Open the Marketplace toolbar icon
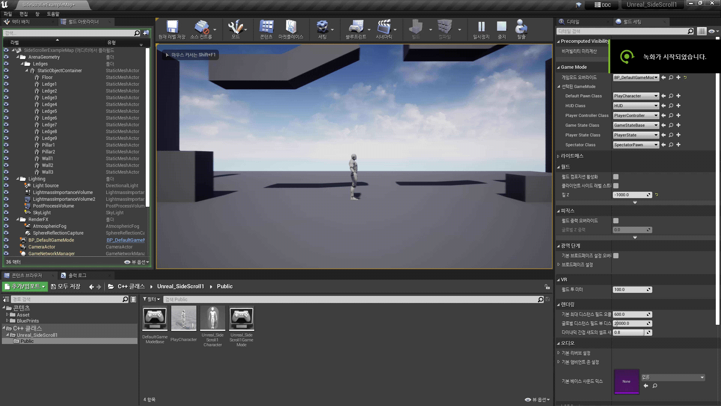The image size is (721, 406). (x=291, y=27)
